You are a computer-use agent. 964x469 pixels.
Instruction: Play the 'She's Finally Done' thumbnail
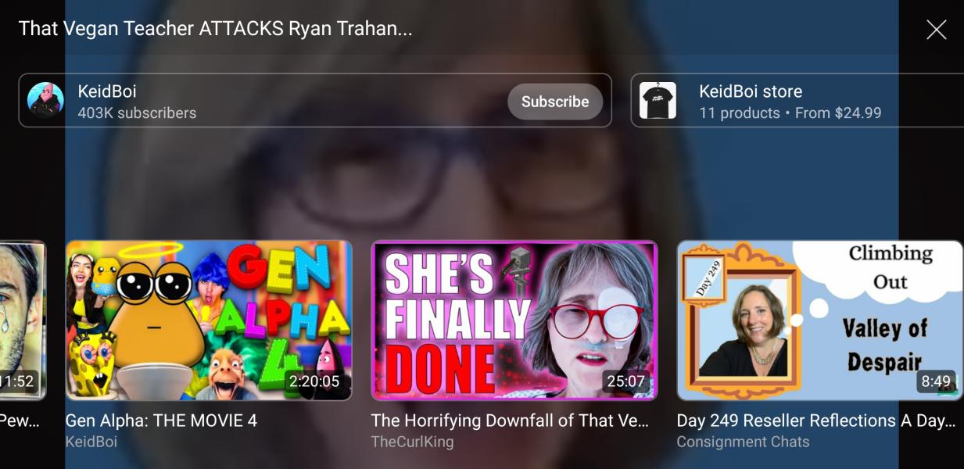(514, 320)
